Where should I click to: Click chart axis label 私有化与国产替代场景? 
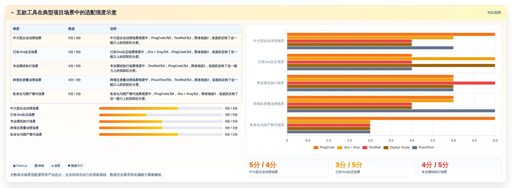point(267,125)
